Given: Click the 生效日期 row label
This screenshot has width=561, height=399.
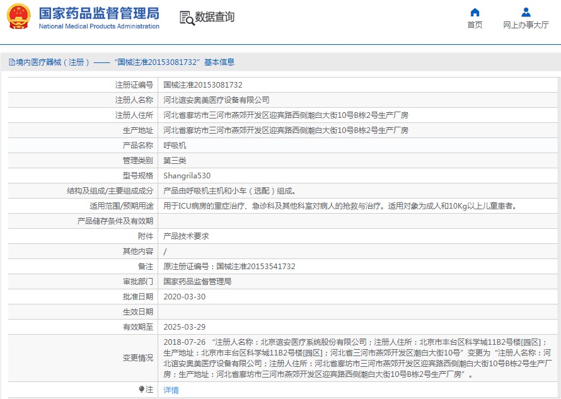Looking at the screenshot, I should [138, 312].
